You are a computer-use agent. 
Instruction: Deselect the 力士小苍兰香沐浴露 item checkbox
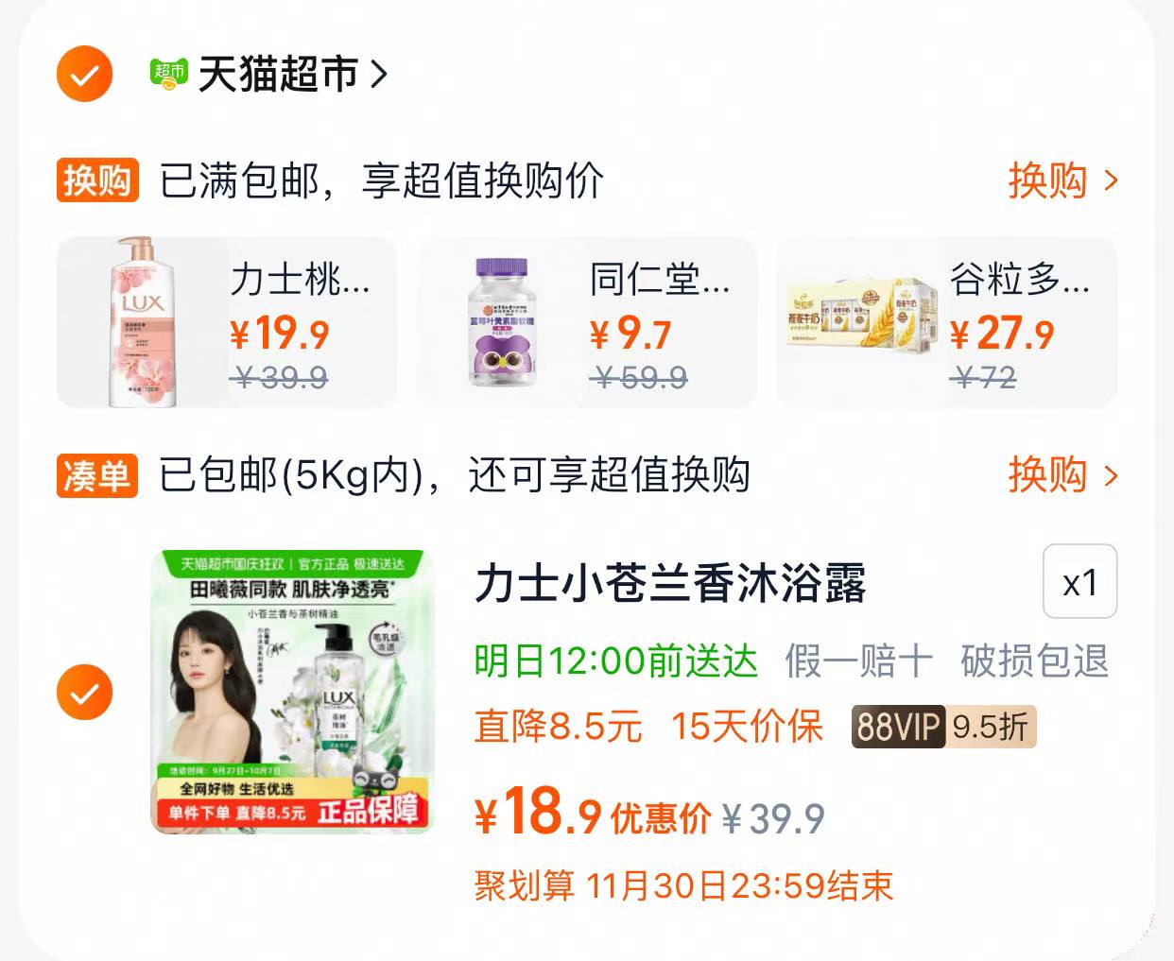click(x=84, y=693)
